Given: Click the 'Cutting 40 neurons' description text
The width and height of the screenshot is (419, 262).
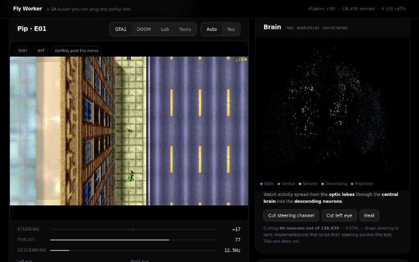Looking at the screenshot, I should (331, 235).
